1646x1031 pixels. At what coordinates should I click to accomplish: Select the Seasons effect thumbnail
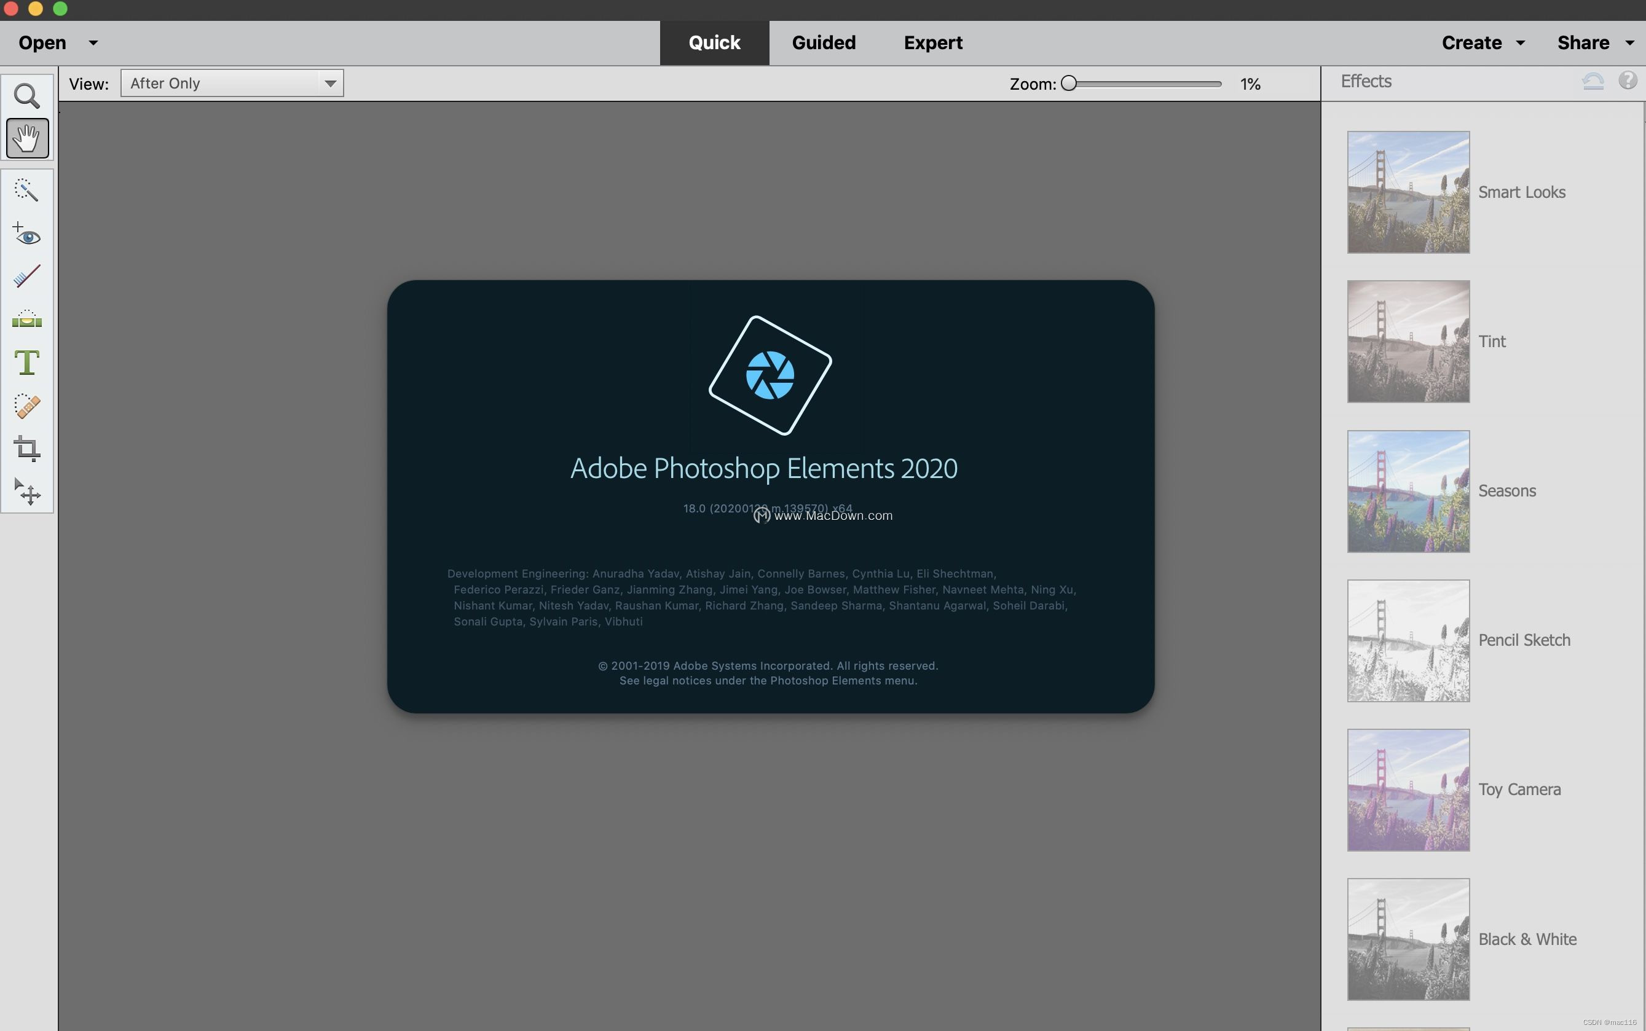point(1408,490)
